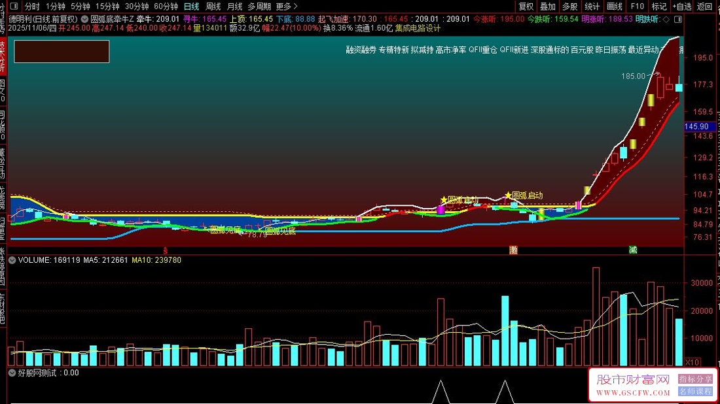Image resolution: width=720 pixels, height=404 pixels.
Task: Select the 30分钟 period
Action: pyautogui.click(x=136, y=7)
